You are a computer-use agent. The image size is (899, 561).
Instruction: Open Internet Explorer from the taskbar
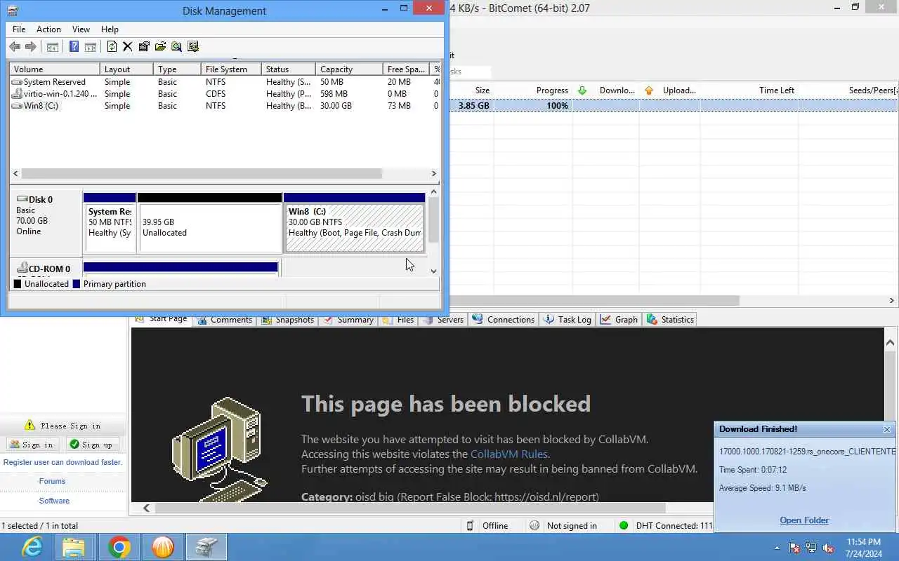[x=31, y=547]
